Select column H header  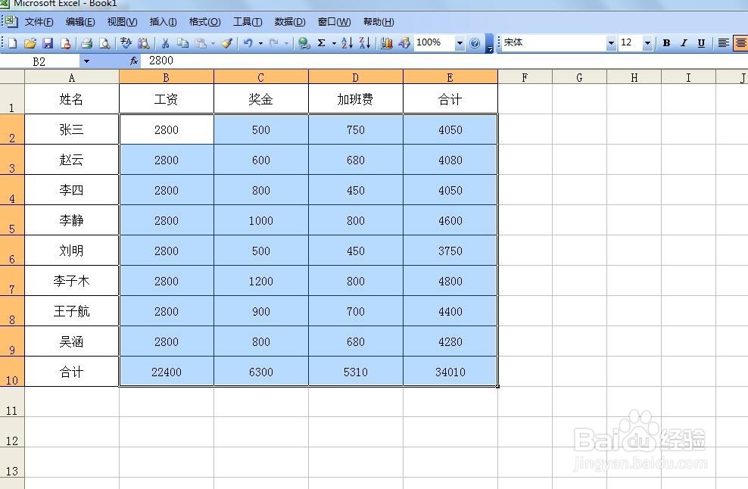point(634,77)
